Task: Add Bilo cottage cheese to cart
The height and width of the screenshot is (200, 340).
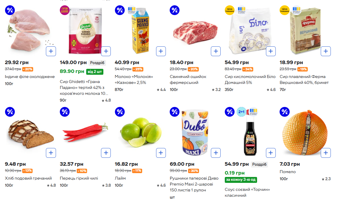Action: (271, 51)
